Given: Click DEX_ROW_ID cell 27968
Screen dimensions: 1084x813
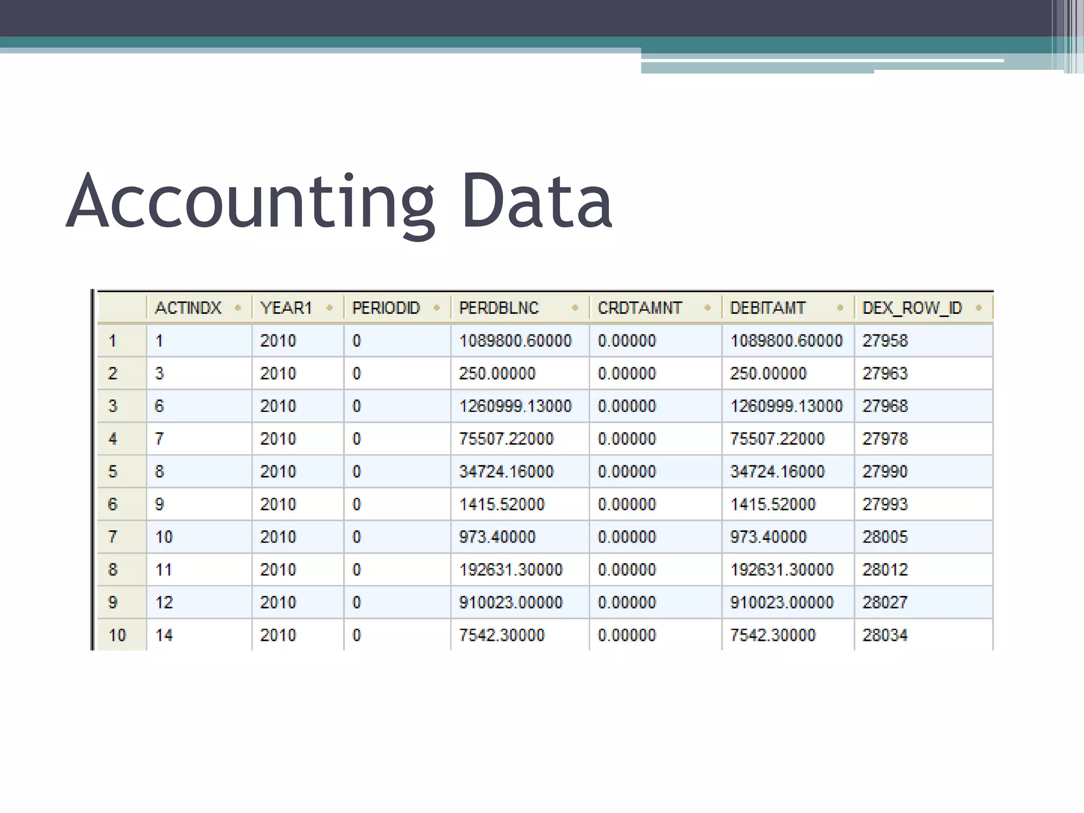Looking at the screenshot, I should 924,406.
